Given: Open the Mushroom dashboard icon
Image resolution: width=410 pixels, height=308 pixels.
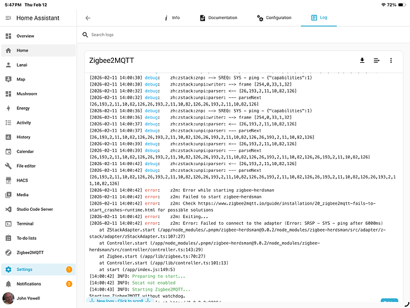Looking at the screenshot, I should coord(9,94).
